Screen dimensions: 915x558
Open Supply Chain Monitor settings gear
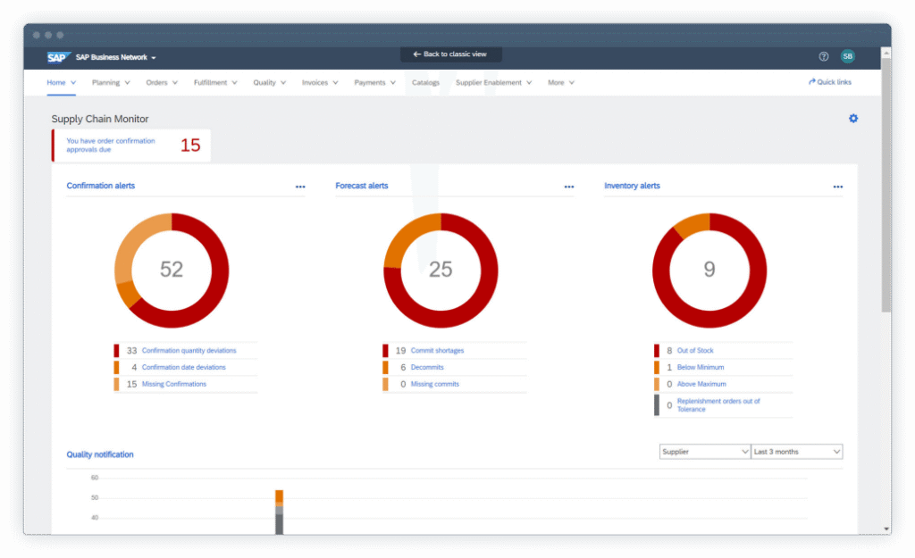853,119
